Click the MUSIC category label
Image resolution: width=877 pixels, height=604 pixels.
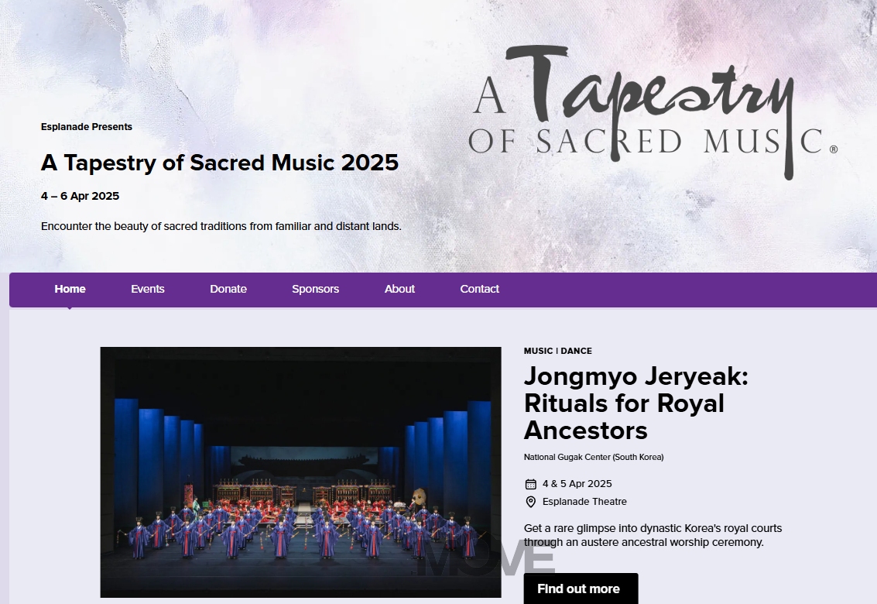[x=538, y=351]
